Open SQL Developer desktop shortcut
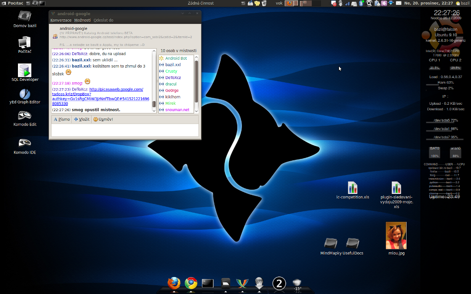Viewport: 471px width, 294px height. click(25, 71)
